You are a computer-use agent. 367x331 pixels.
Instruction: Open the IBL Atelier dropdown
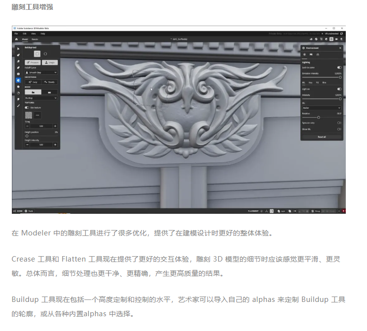322,108
